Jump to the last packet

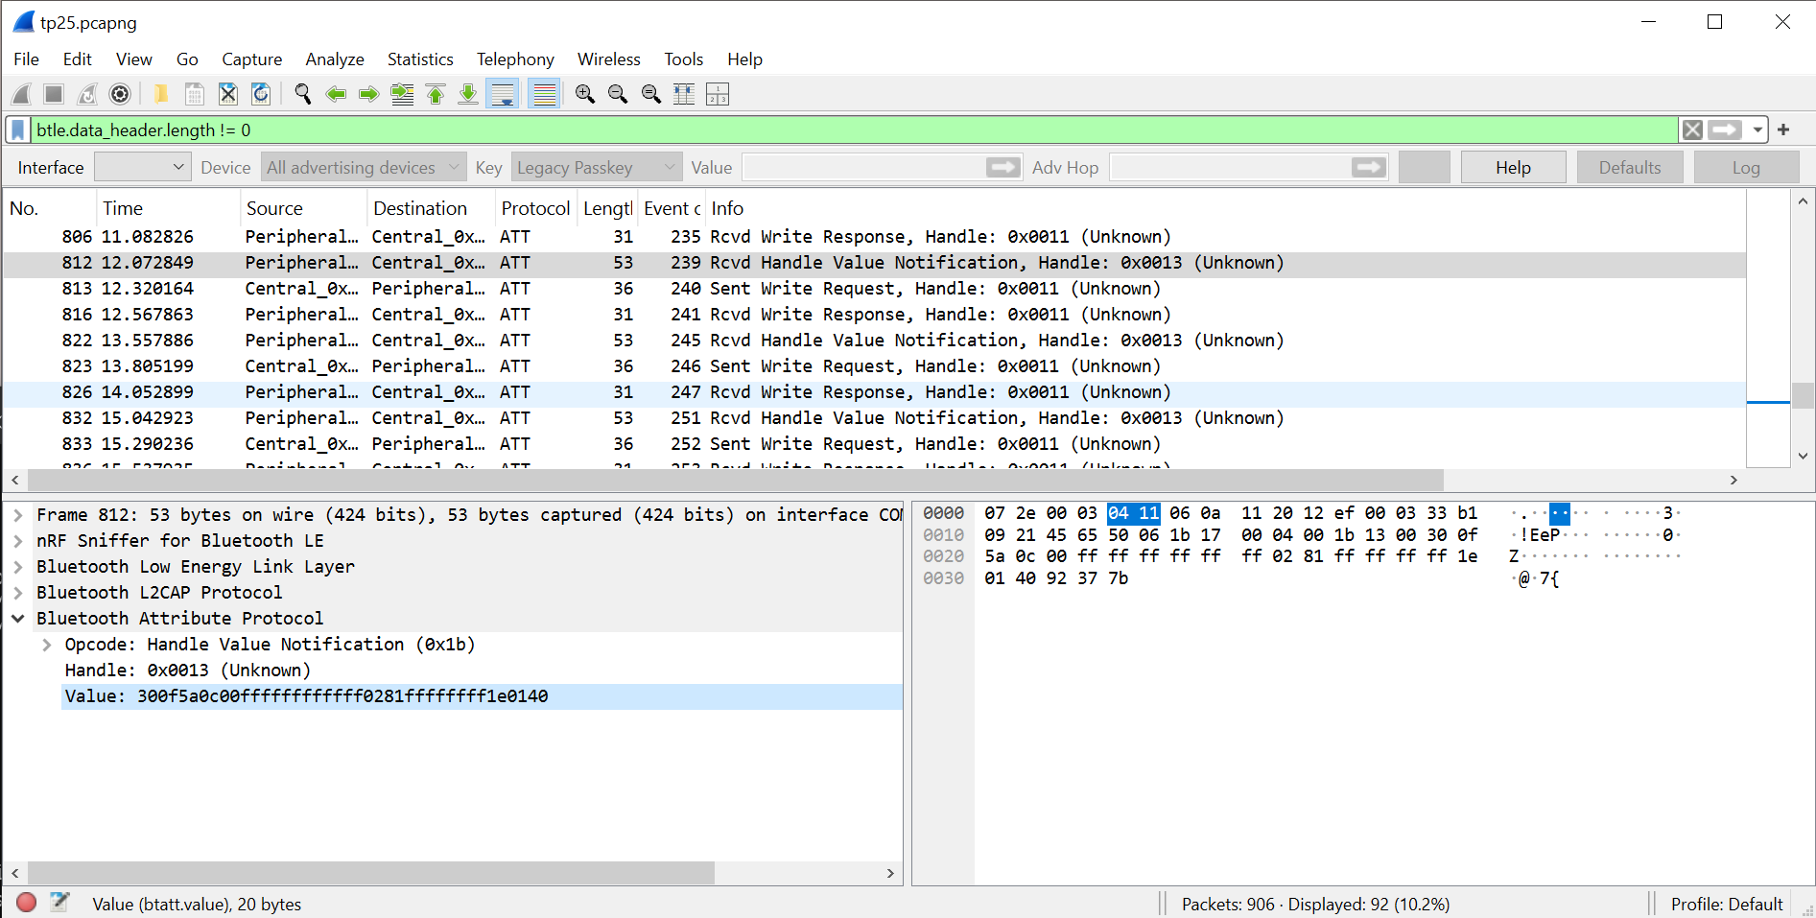click(x=468, y=94)
